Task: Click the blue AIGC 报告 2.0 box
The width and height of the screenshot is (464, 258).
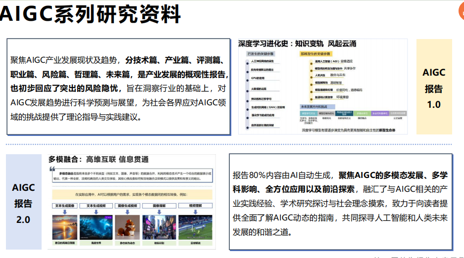Action: (x=24, y=202)
